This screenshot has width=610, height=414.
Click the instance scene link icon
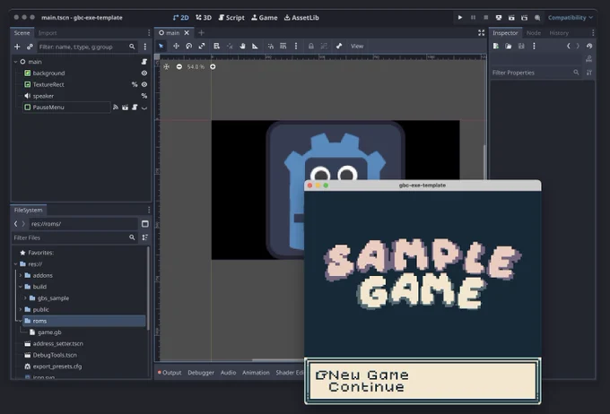30,47
